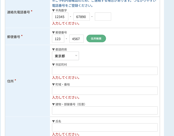This screenshot has width=174, height=136.
Task: Click the postal code field containing 4567
Action: [76, 39]
